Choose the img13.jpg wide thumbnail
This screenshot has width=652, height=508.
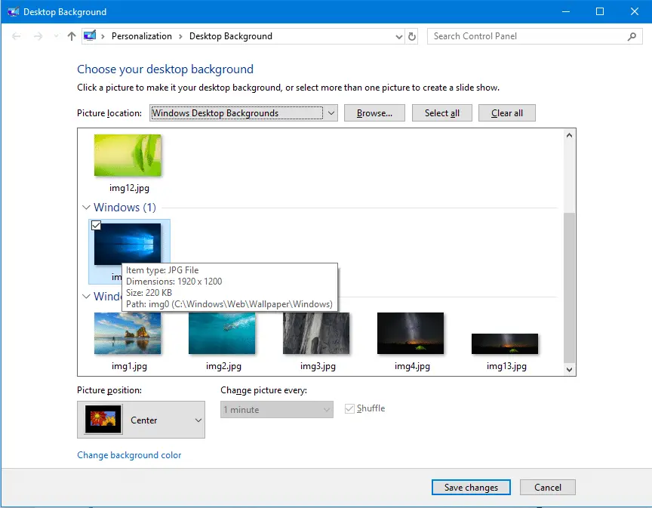tap(505, 343)
